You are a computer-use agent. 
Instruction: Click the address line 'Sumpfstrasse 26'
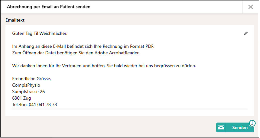[x=29, y=92]
